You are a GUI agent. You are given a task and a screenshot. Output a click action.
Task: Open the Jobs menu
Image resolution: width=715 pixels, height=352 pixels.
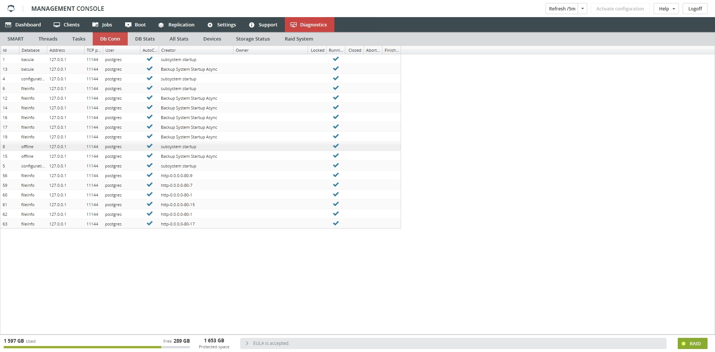[102, 25]
